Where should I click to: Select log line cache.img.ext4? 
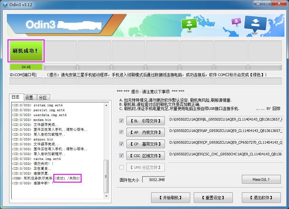[x=36, y=159]
